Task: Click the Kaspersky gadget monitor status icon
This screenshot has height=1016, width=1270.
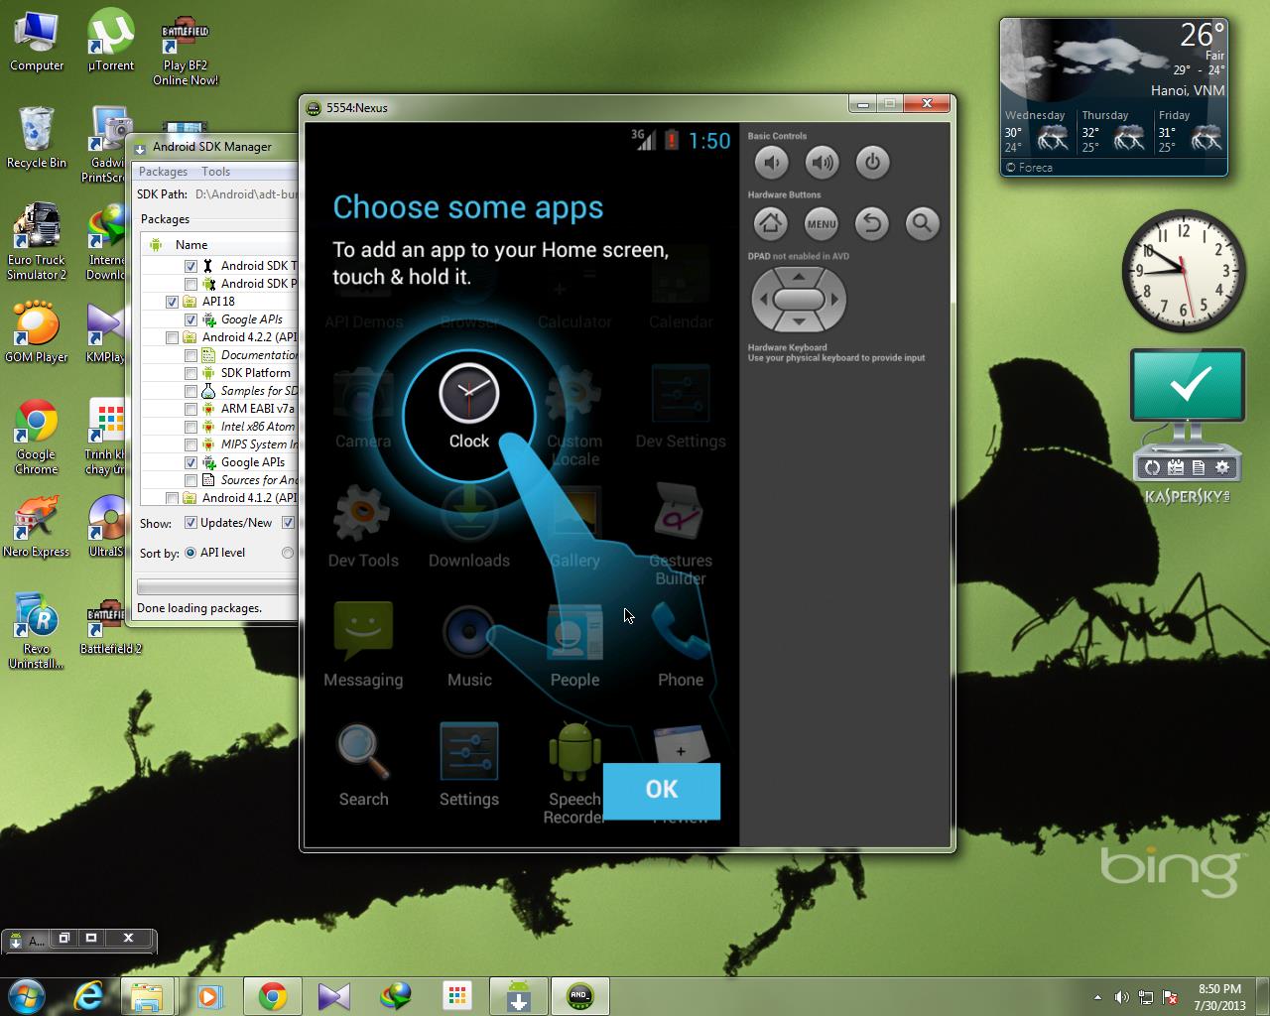Action: 1188,385
